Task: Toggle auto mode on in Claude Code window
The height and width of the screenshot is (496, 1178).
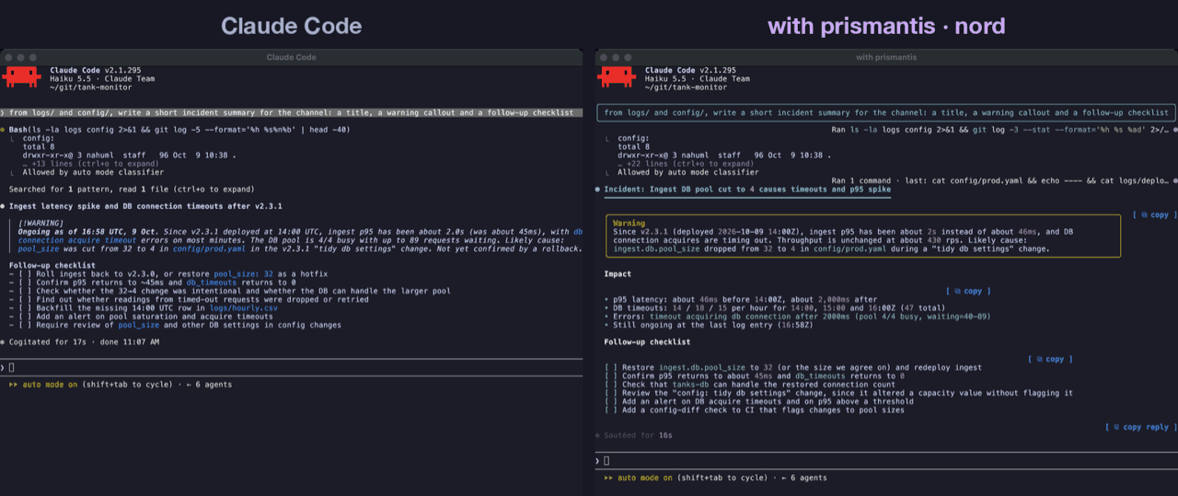Action: [42, 384]
